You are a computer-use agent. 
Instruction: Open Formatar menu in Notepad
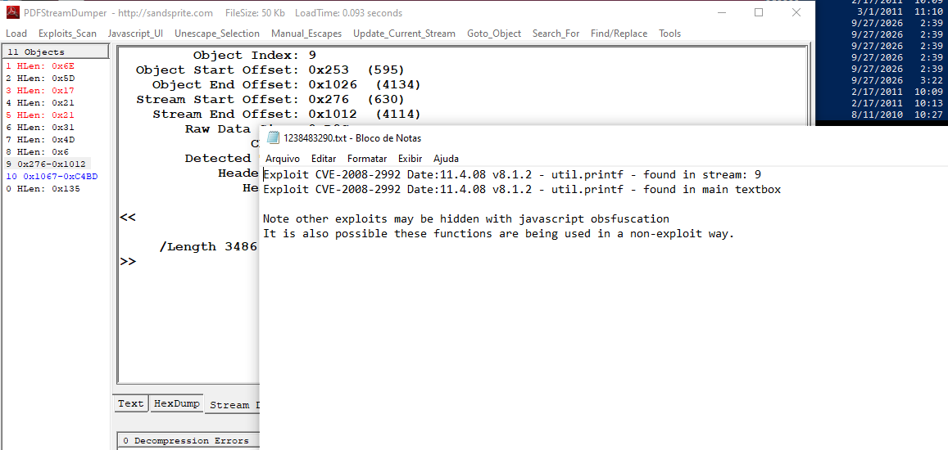(366, 159)
